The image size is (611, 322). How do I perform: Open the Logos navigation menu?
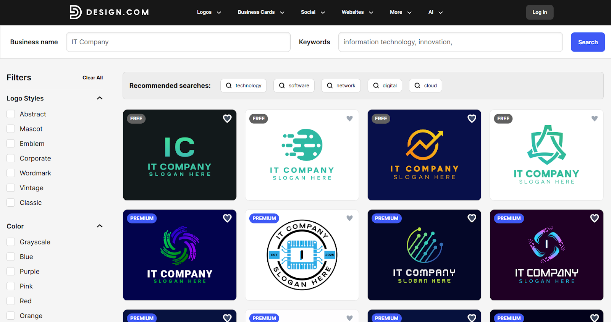209,12
